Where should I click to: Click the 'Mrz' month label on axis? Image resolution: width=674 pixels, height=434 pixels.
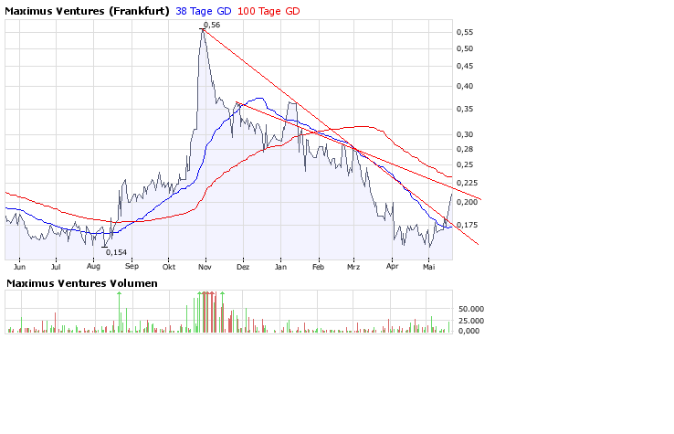coord(353,267)
